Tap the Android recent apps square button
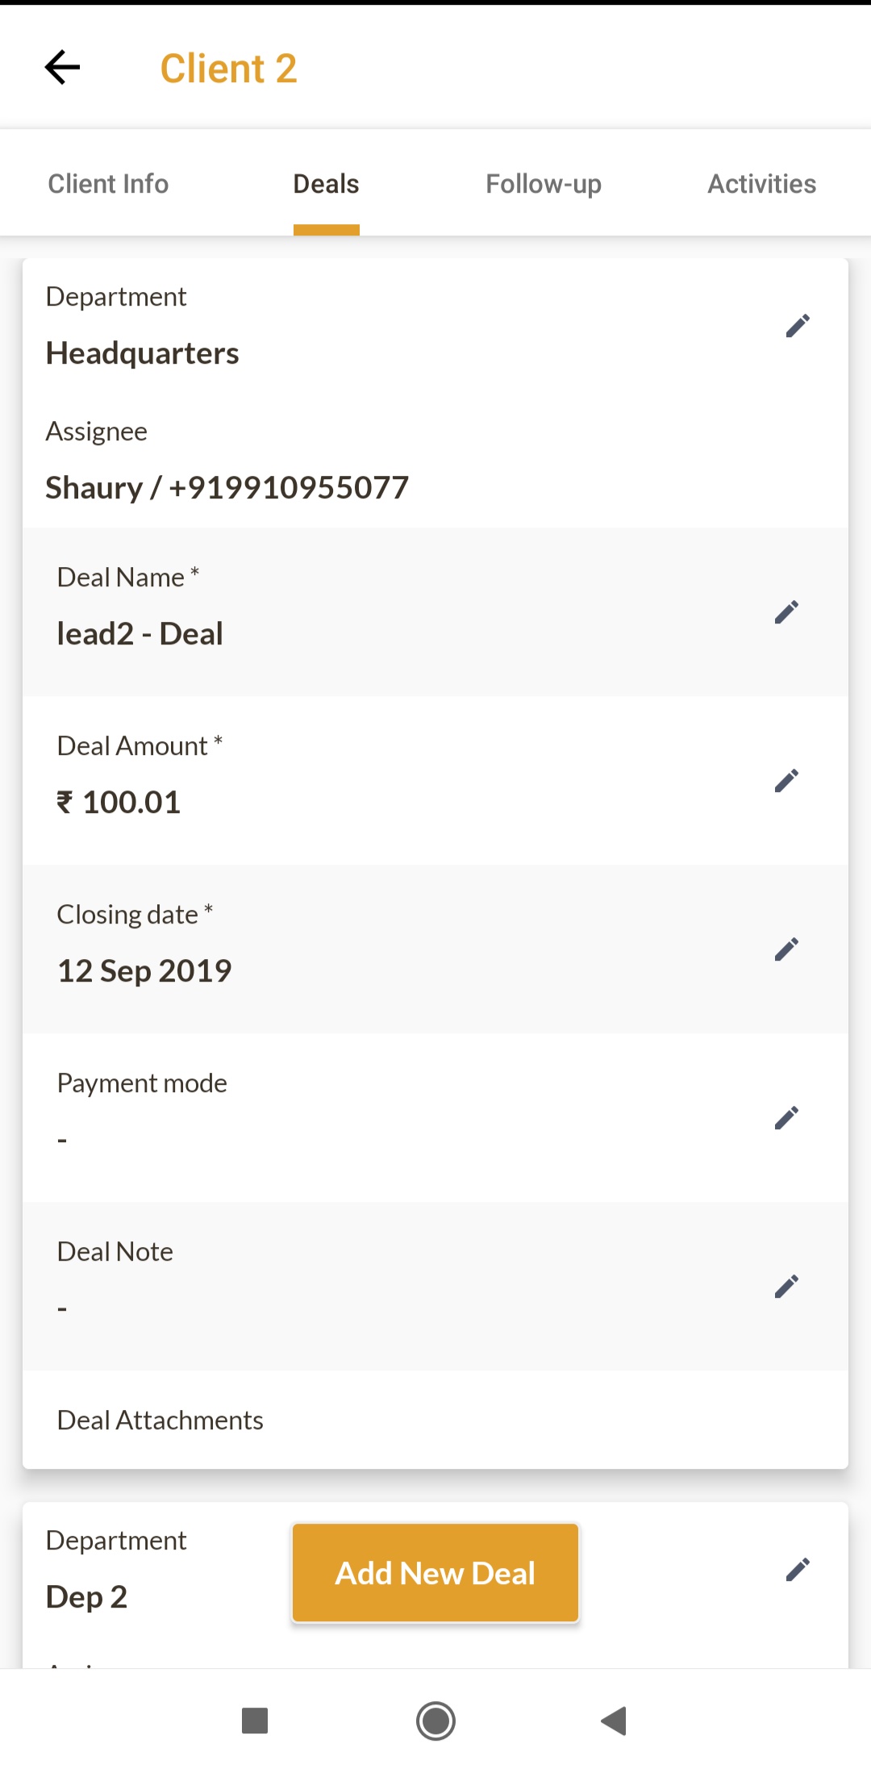 coord(255,1721)
